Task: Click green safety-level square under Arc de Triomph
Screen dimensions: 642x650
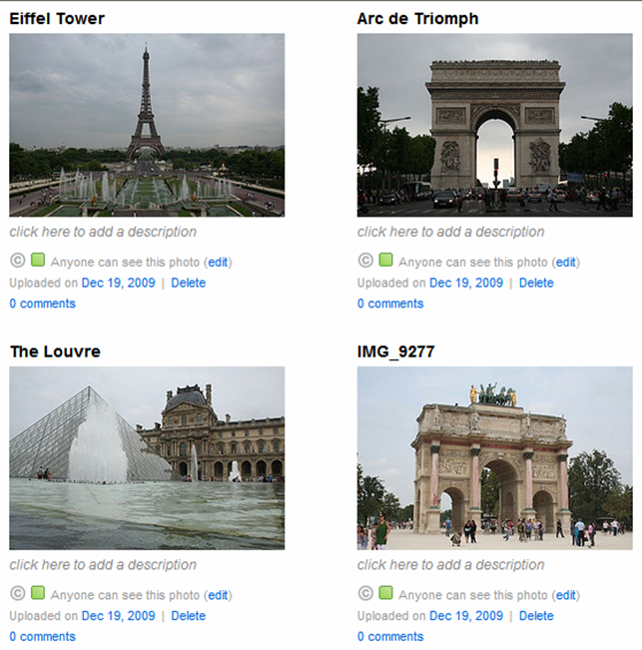Action: click(x=385, y=260)
